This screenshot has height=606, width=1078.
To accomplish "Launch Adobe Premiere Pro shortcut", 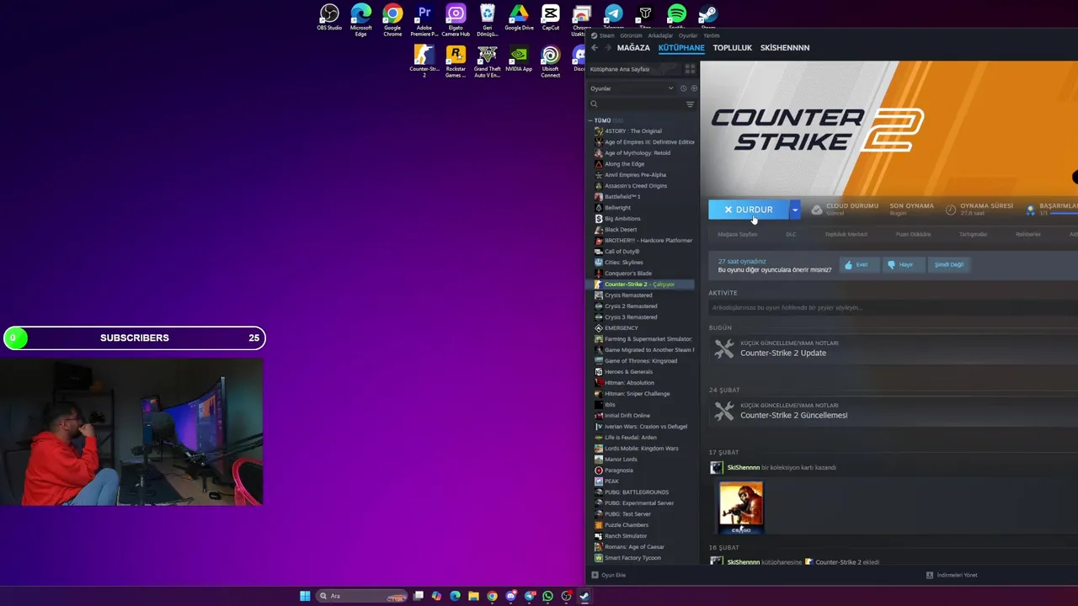I will point(424,20).
